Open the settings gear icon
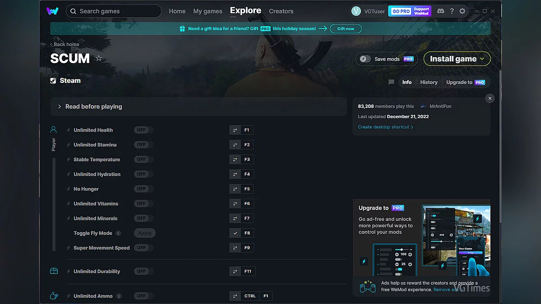 pyautogui.click(x=462, y=11)
